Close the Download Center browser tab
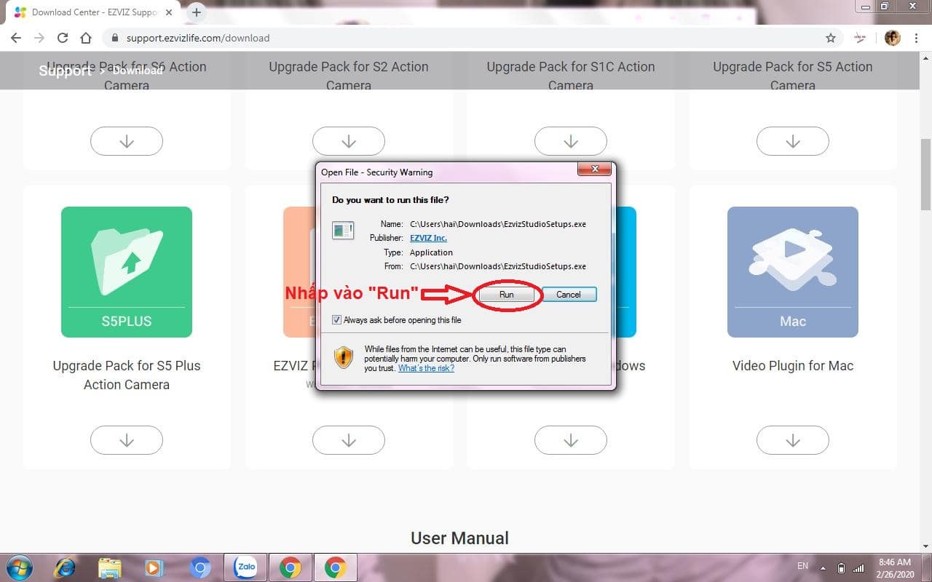The image size is (932, 582). [170, 12]
